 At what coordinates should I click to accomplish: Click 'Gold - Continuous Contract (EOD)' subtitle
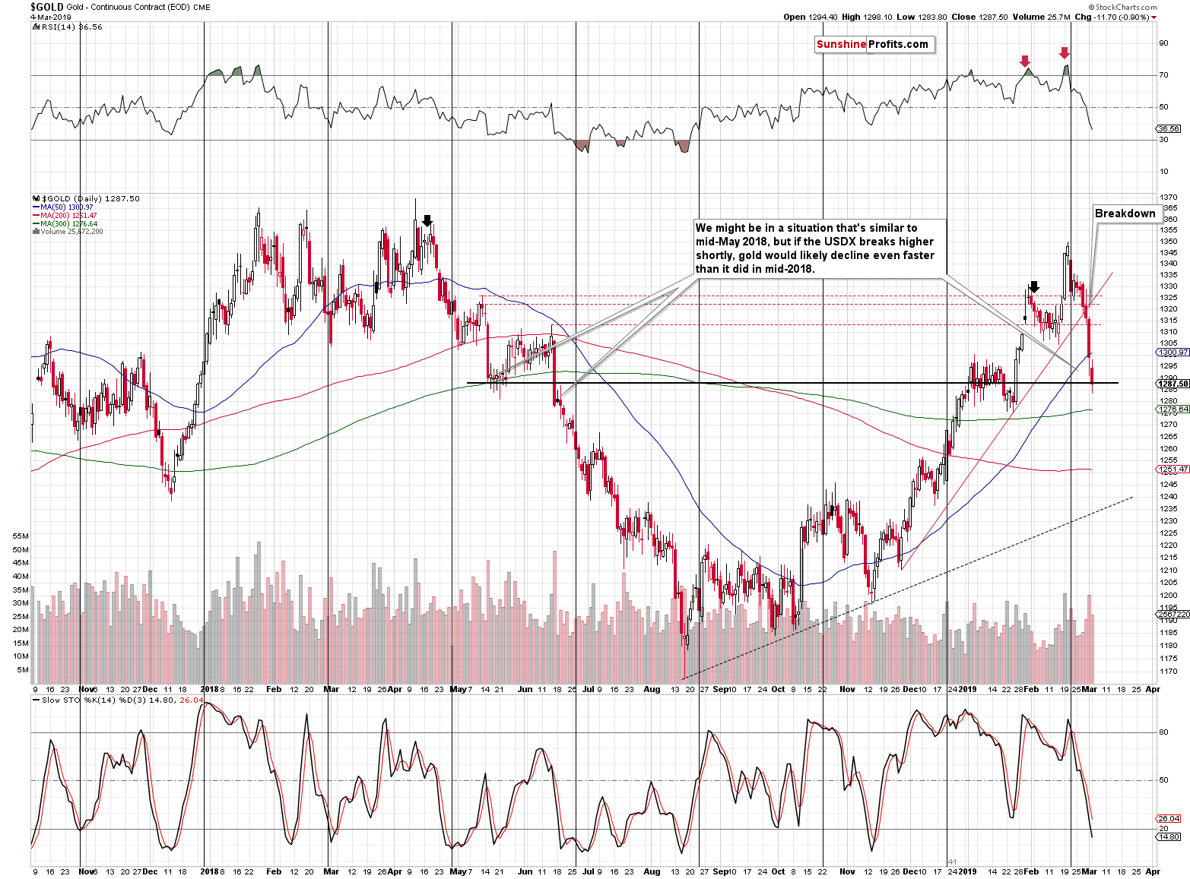(129, 8)
